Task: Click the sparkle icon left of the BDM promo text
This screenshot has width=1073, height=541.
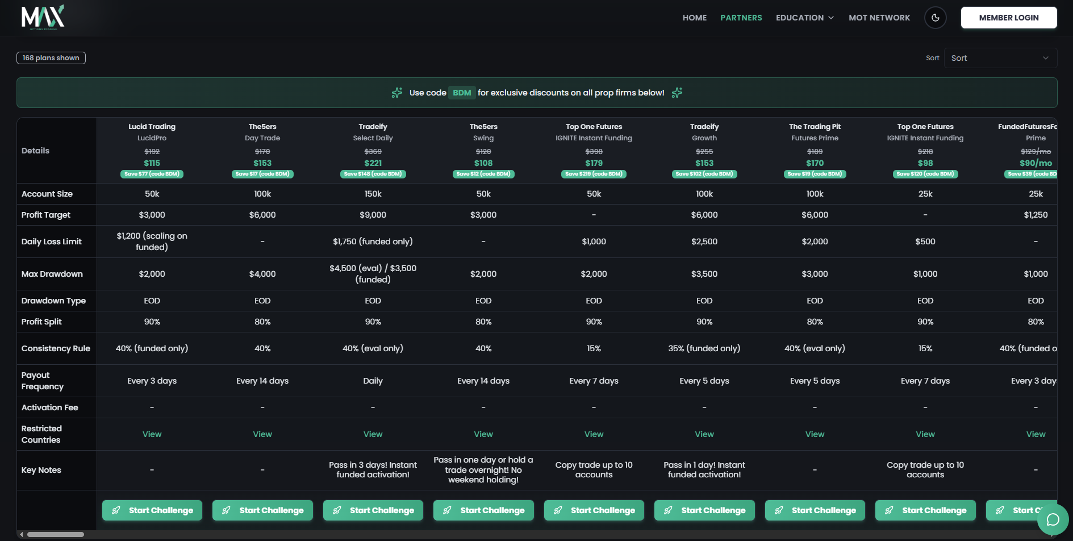Action: (397, 93)
